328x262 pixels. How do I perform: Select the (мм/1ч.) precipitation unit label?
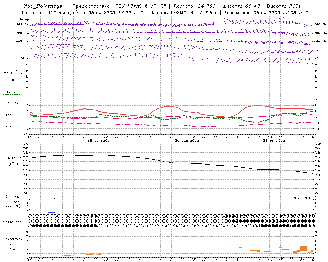[13, 206]
